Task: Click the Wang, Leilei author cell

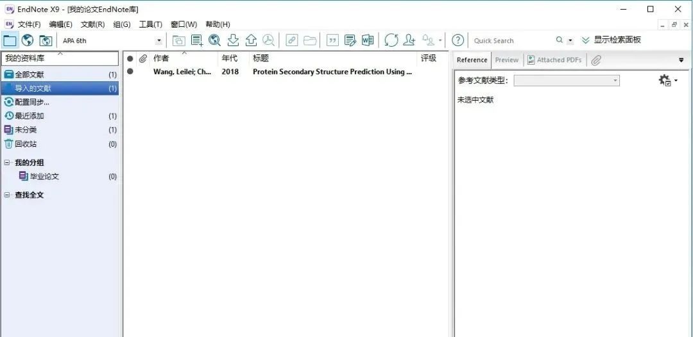Action: click(x=182, y=72)
